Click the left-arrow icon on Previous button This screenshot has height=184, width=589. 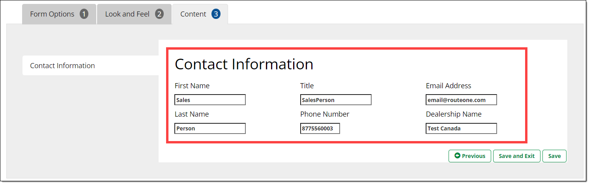coord(457,156)
